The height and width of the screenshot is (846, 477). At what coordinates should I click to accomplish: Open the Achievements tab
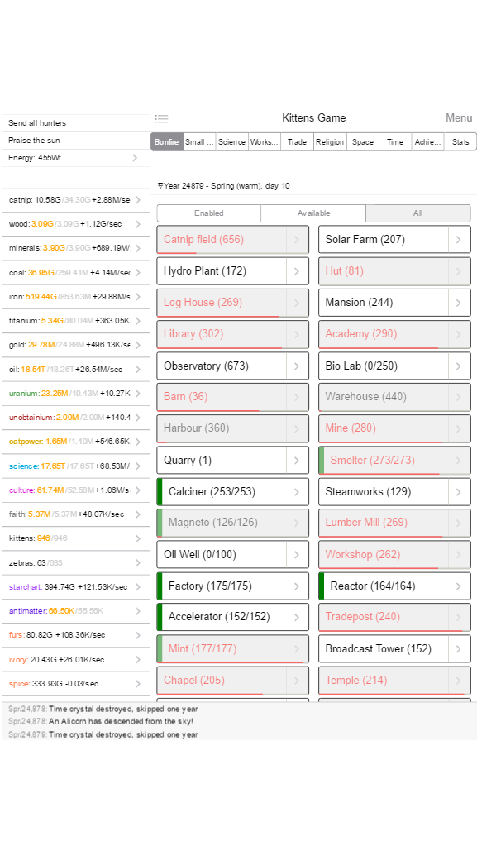(x=428, y=142)
